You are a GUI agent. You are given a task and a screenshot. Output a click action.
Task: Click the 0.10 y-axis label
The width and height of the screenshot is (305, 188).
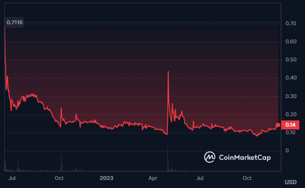point(290,132)
